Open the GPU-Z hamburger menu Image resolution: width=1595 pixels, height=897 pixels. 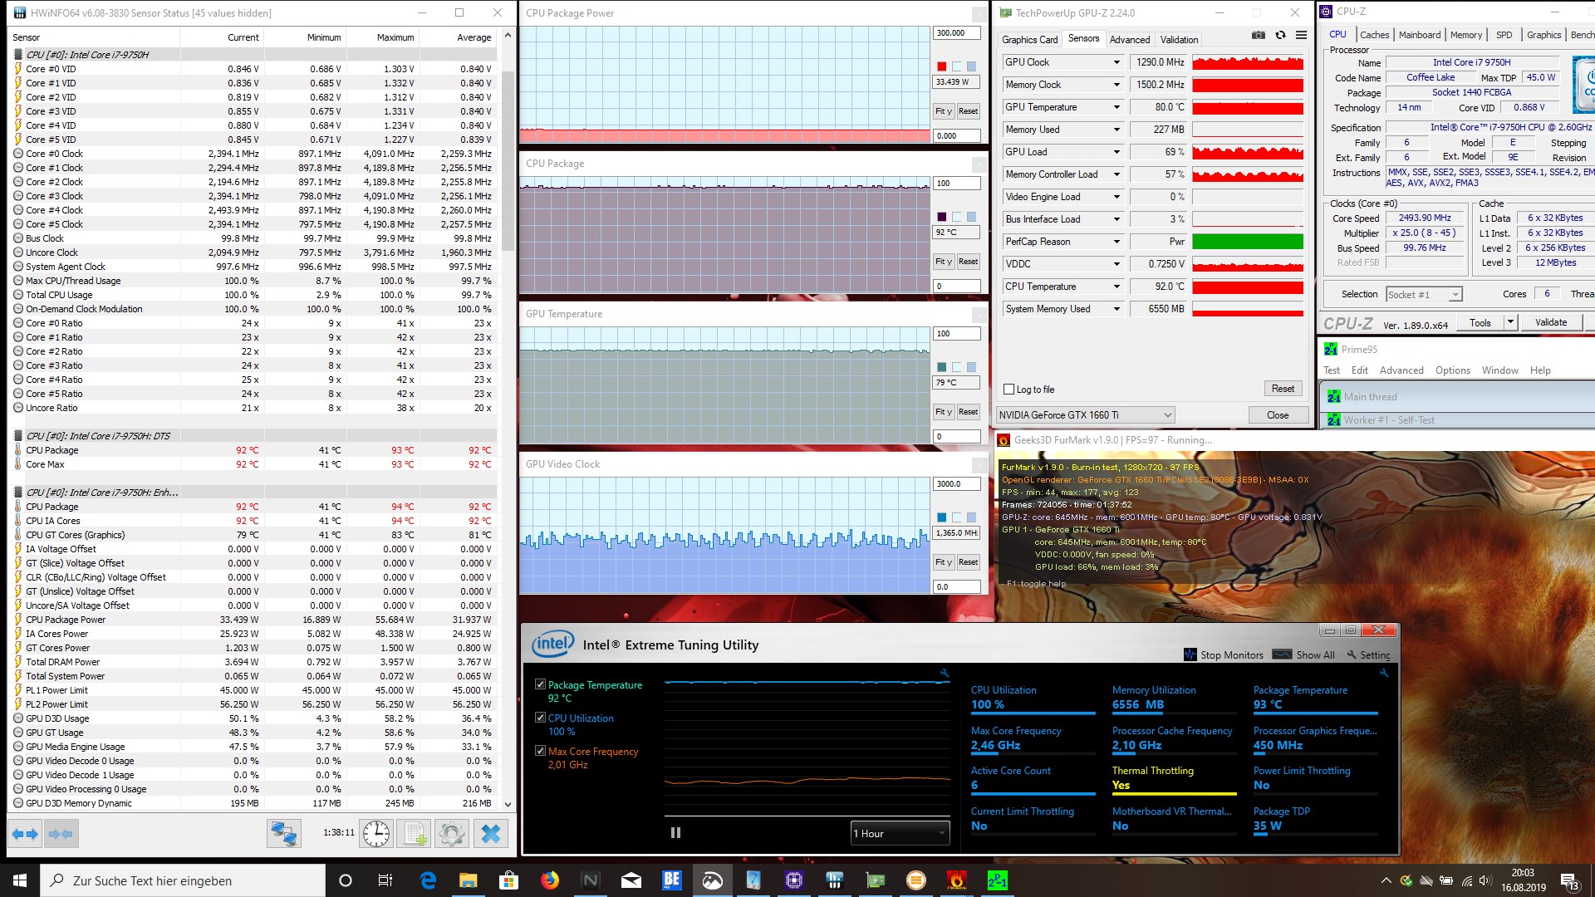tap(1301, 36)
